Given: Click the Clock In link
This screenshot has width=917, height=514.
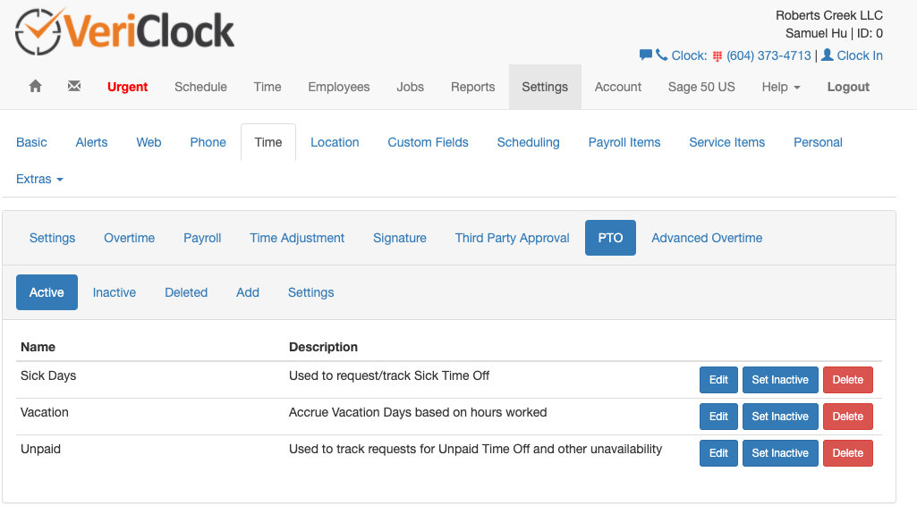Looking at the screenshot, I should [860, 55].
